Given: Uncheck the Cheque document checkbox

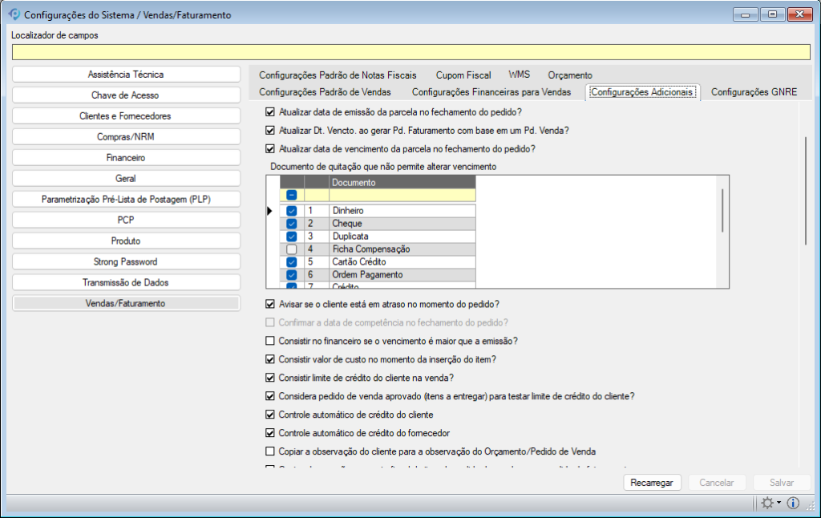Looking at the screenshot, I should [x=292, y=224].
